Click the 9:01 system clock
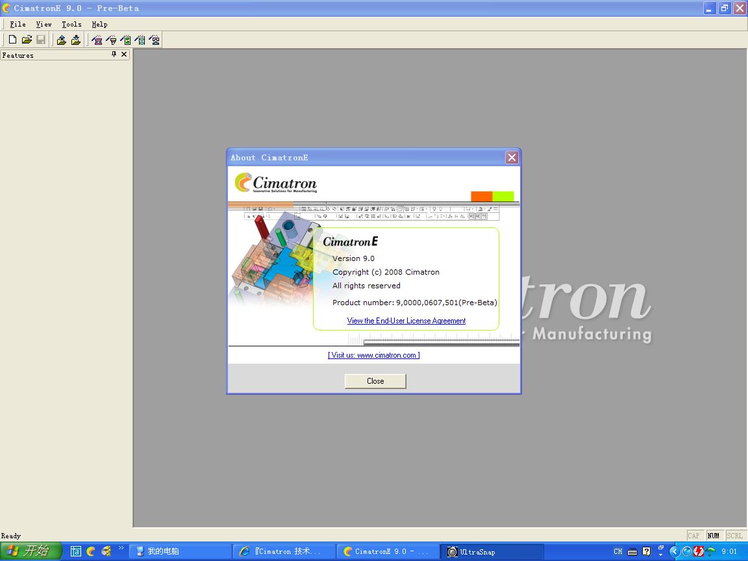 729,551
